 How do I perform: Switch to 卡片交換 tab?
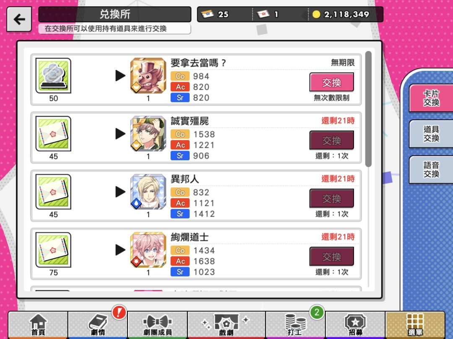point(431,98)
